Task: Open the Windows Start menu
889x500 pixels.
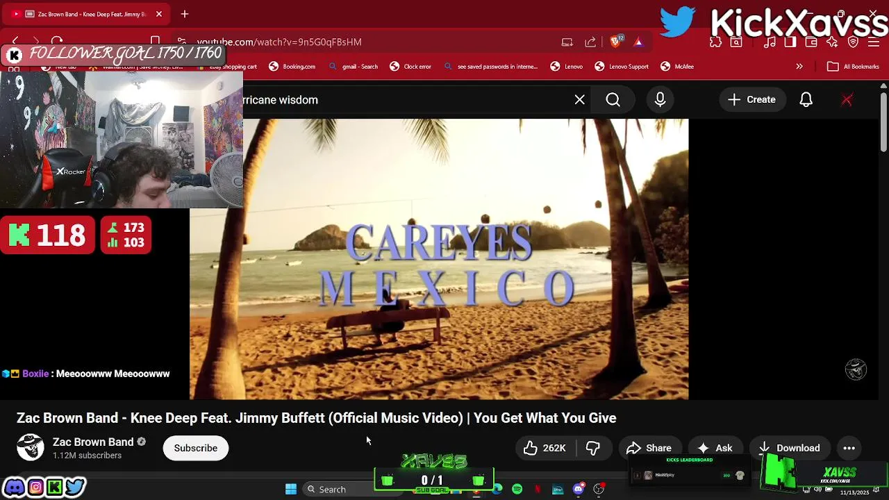Action: click(291, 490)
